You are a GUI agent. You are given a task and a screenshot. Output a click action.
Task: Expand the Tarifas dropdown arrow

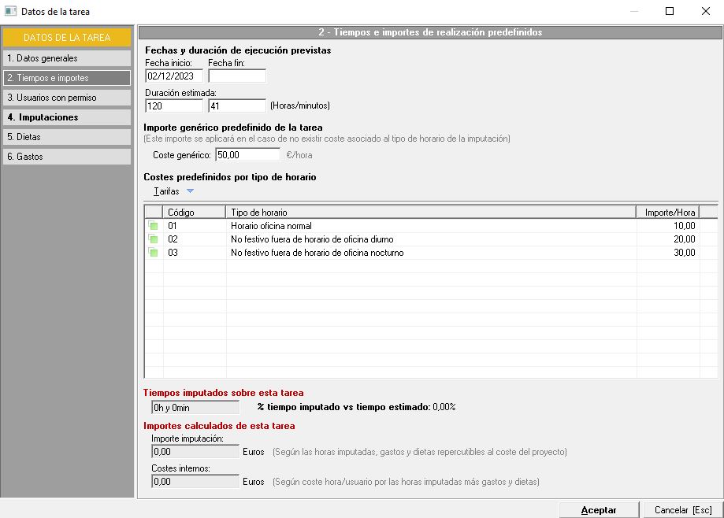coord(190,191)
